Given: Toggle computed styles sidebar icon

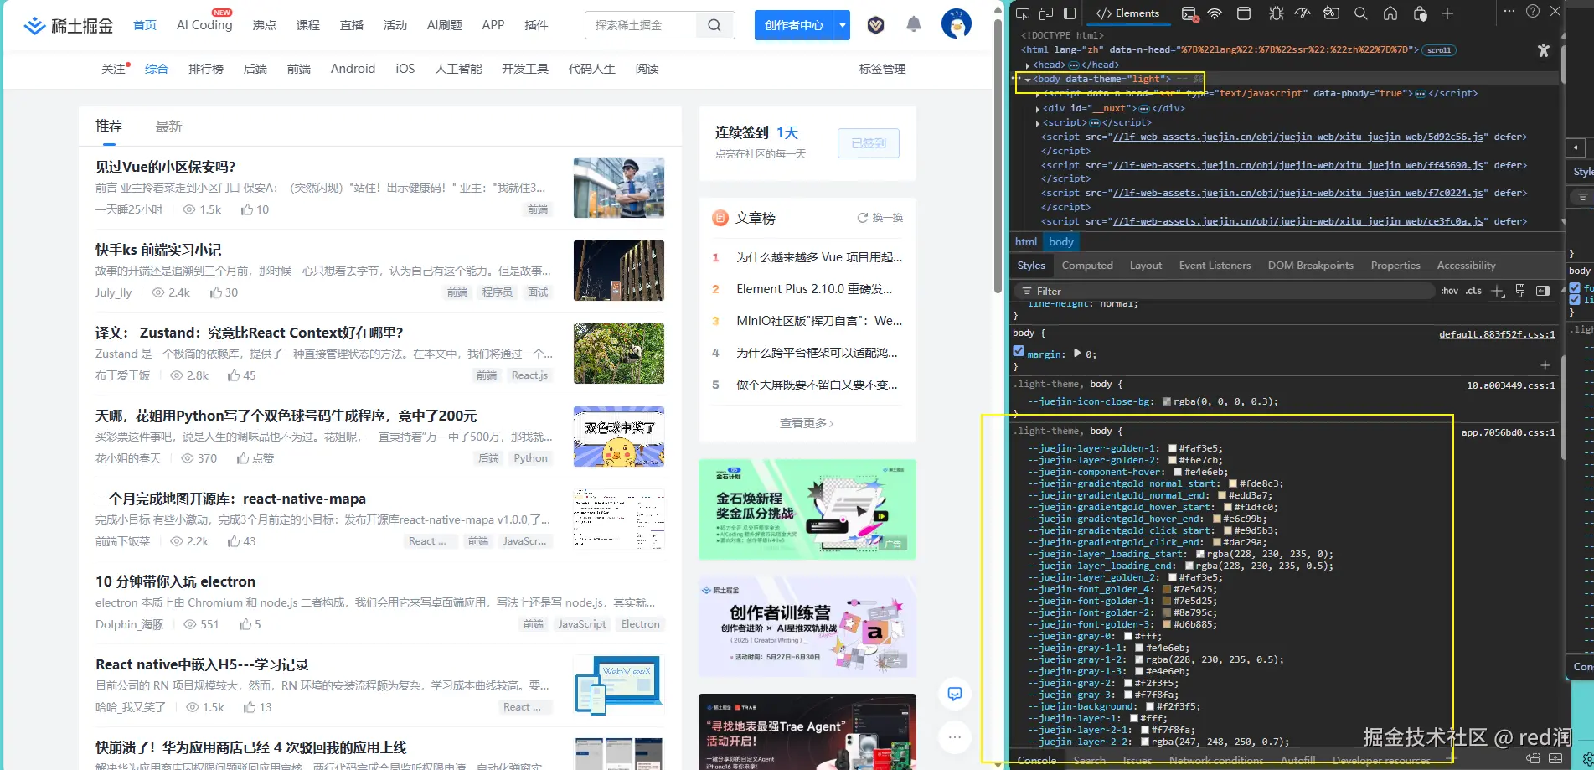Looking at the screenshot, I should coord(1543,292).
